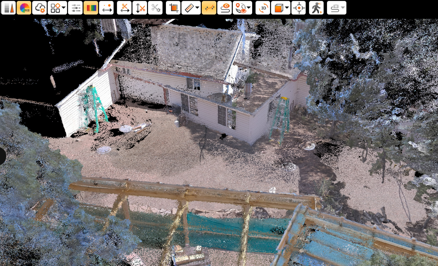Toggle the trajectory curve display
Screen dimensions: 438x266
pyautogui.click(x=209, y=8)
